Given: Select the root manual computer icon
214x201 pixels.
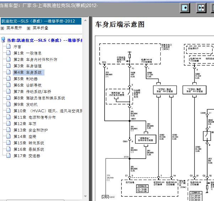Looking at the screenshot, I should point(3,40).
